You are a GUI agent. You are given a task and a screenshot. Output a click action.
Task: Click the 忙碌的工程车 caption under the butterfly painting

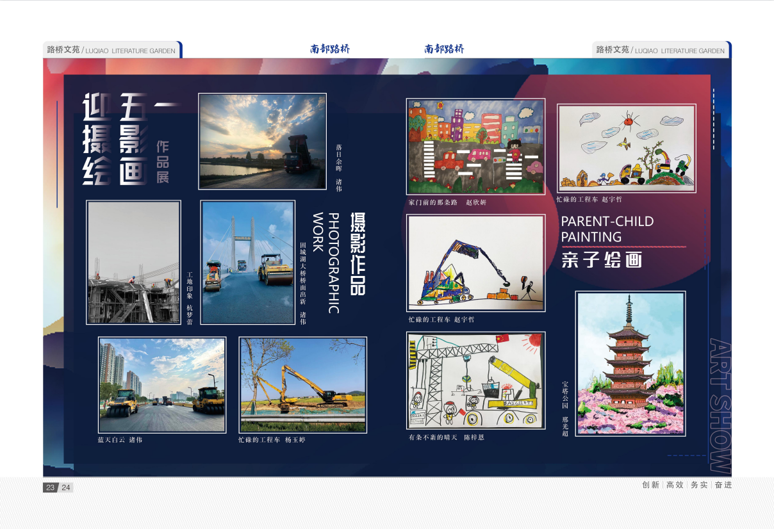point(589,200)
